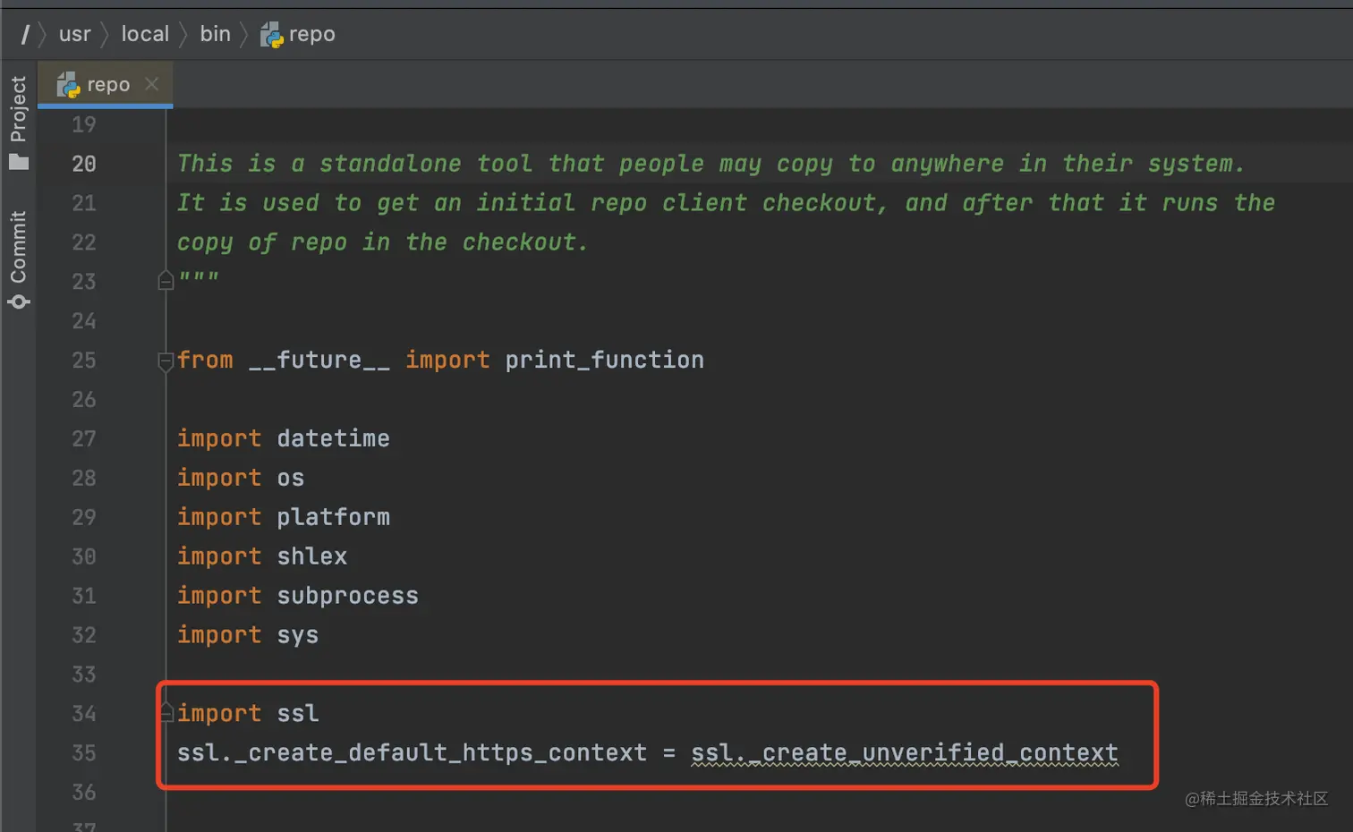Click the word 'platform' in import line
This screenshot has width=1353, height=832.
[333, 517]
